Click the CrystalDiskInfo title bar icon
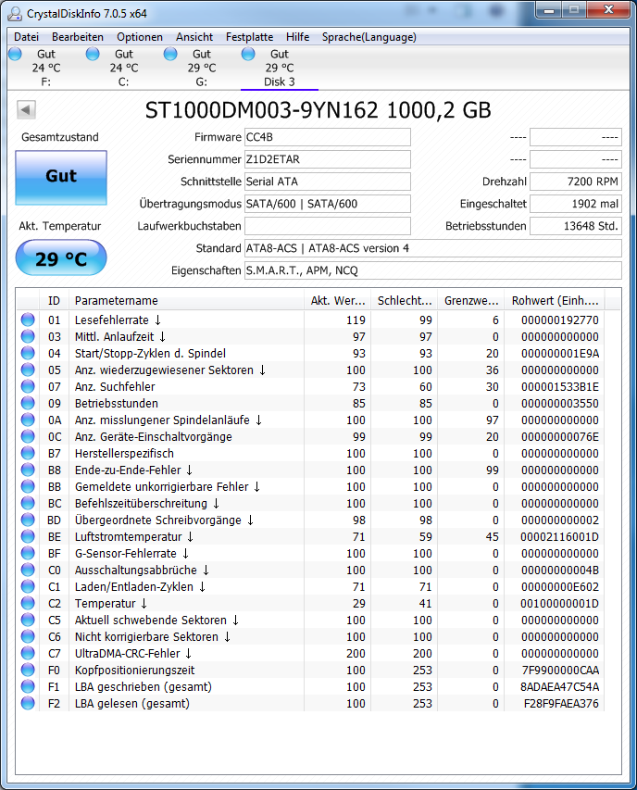The height and width of the screenshot is (790, 637). (x=15, y=13)
